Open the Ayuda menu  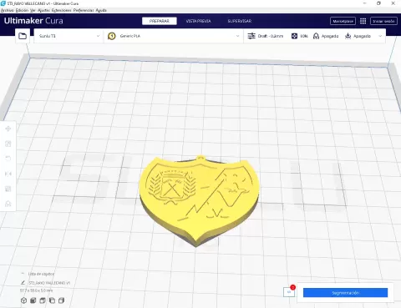(x=101, y=10)
